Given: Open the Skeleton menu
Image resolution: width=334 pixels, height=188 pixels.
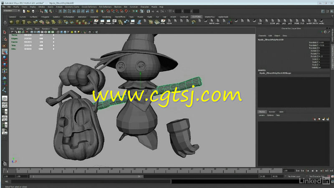Looking at the screenshot, I should tap(118, 7).
